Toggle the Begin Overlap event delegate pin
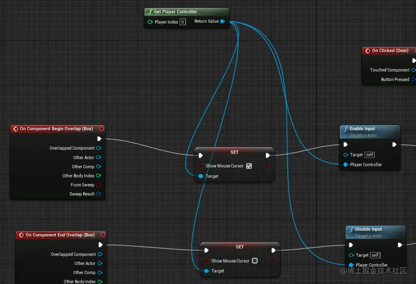416x284 pixels. [101, 129]
